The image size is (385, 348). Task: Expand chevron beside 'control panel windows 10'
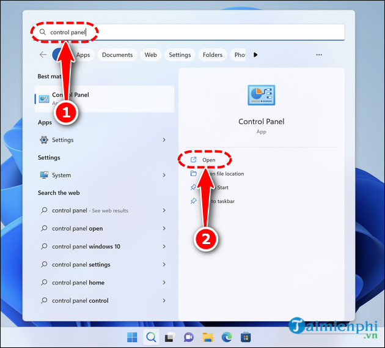tap(164, 246)
